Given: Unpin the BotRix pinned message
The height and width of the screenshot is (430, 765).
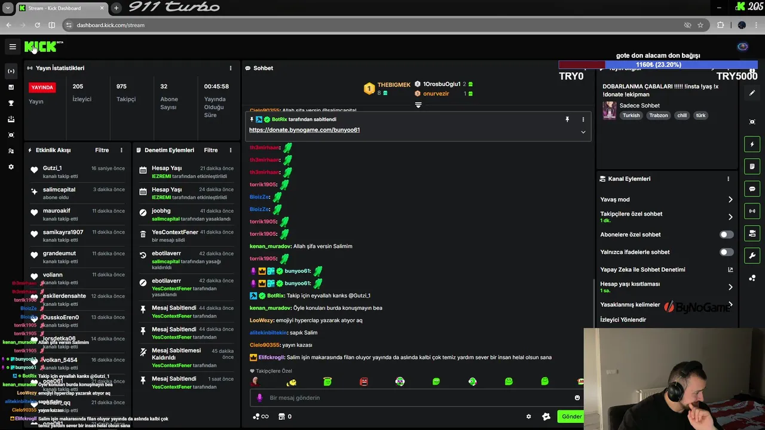Looking at the screenshot, I should 567,119.
